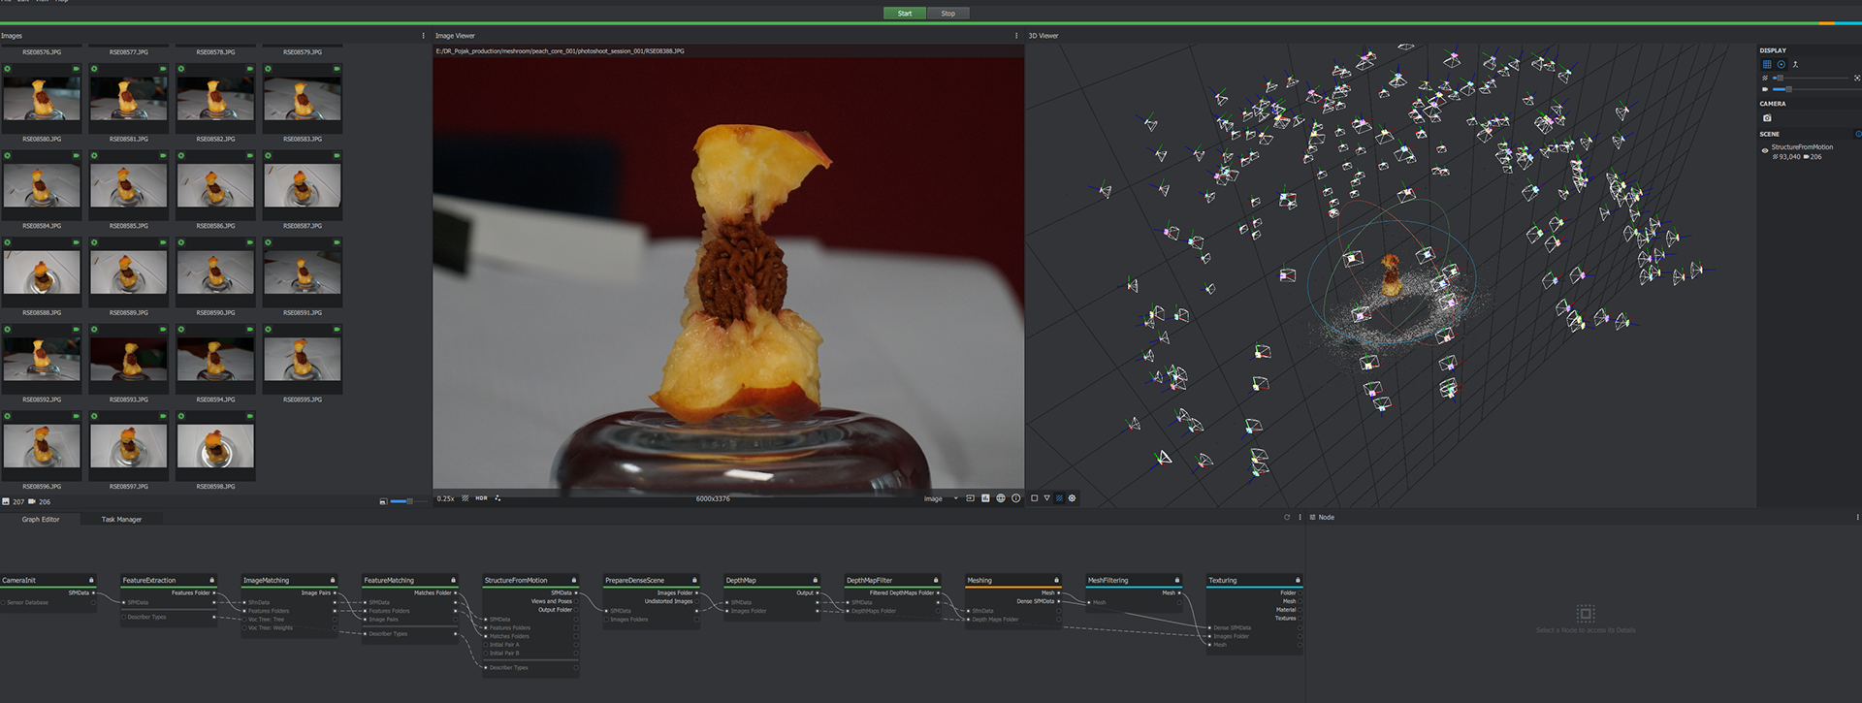Select the PrepareDenseScene node header
The height and width of the screenshot is (703, 1862).
click(x=651, y=580)
